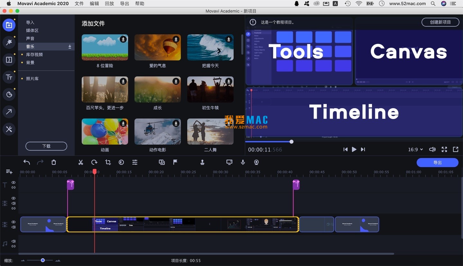Mute the main video track audio
The width and height of the screenshot is (463, 266).
[14, 227]
